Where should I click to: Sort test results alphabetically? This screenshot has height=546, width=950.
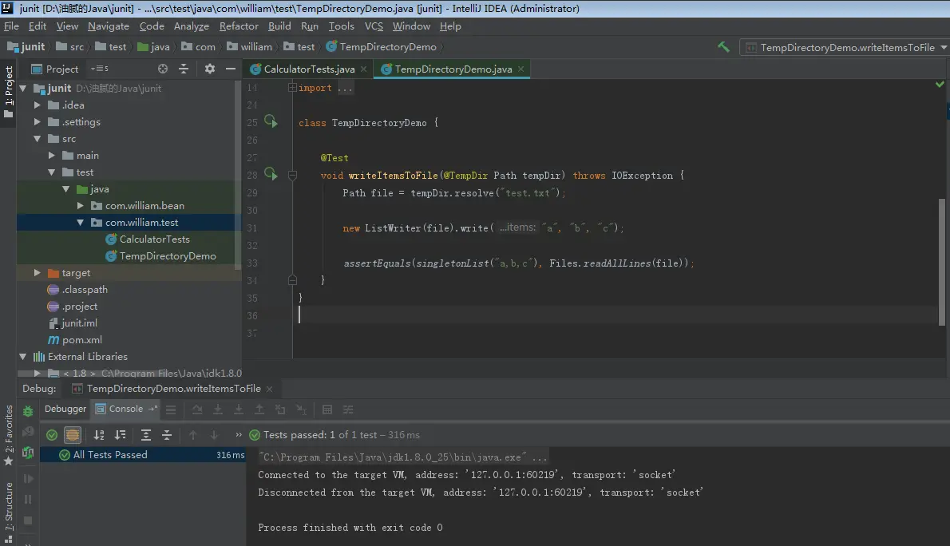pyautogui.click(x=99, y=434)
